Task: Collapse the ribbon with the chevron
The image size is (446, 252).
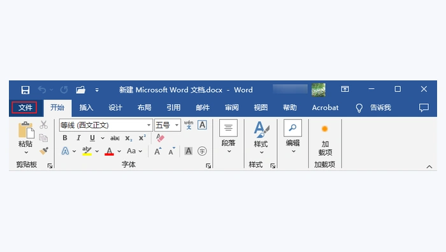Action: [429, 167]
